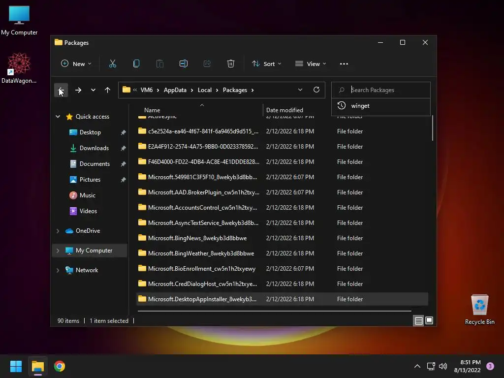This screenshot has width=504, height=378.
Task: Click Local in the address path
Action: pos(205,90)
